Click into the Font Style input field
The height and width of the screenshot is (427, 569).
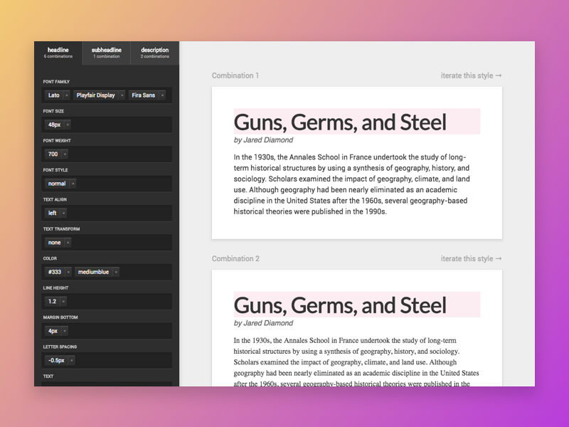click(x=107, y=184)
